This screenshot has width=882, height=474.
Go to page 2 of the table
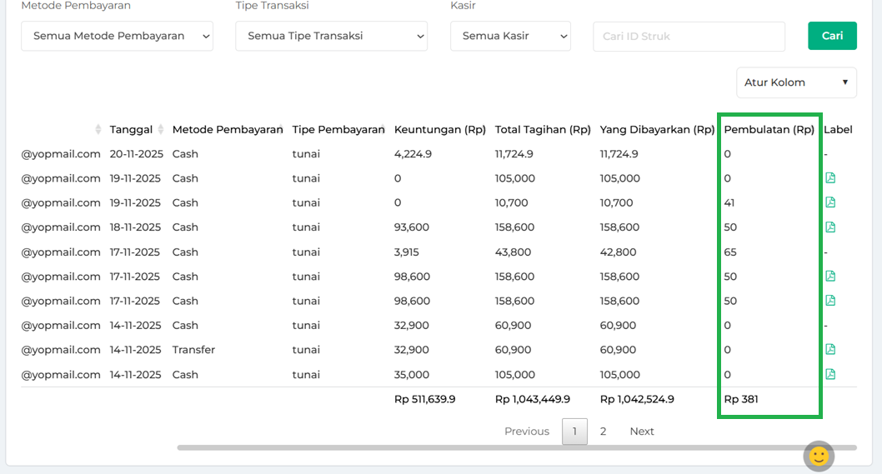point(603,432)
